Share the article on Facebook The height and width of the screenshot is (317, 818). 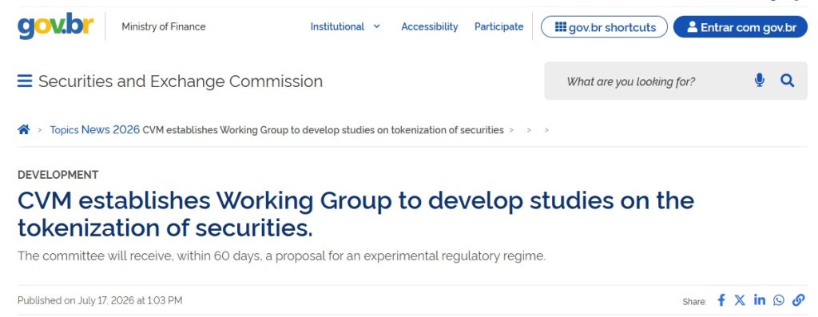pyautogui.click(x=721, y=299)
